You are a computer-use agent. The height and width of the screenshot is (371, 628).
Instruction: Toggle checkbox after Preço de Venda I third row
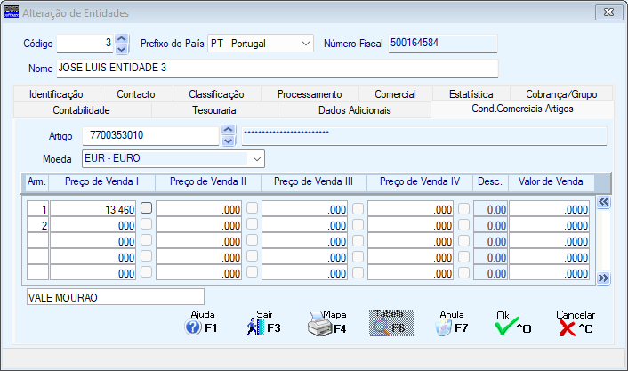pyautogui.click(x=147, y=239)
